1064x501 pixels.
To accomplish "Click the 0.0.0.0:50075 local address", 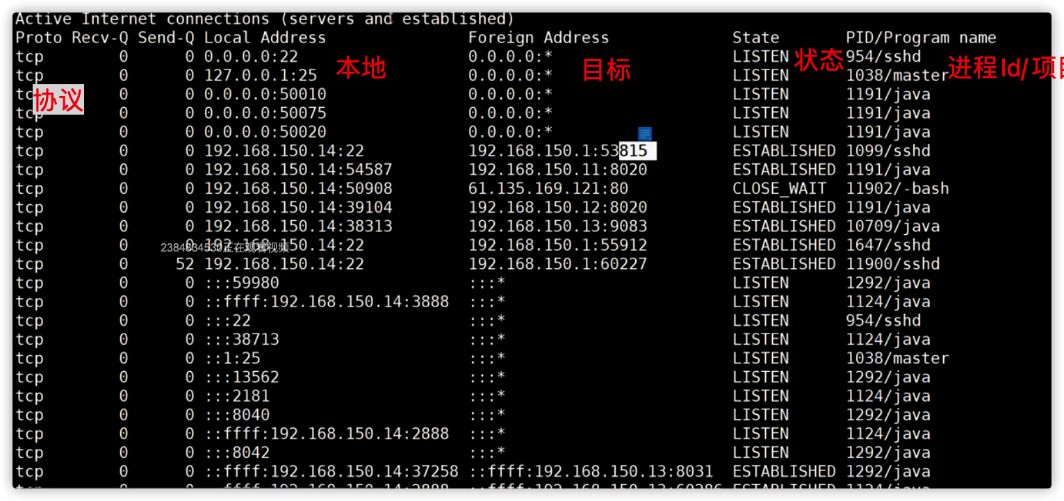I will (x=265, y=113).
